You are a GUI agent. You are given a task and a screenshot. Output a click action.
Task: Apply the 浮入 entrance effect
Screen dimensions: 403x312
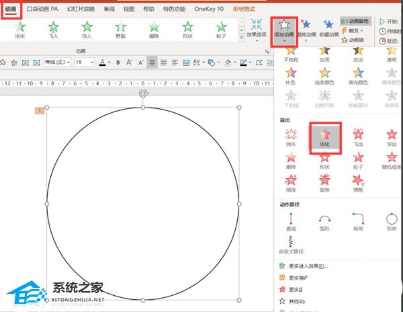click(x=87, y=30)
